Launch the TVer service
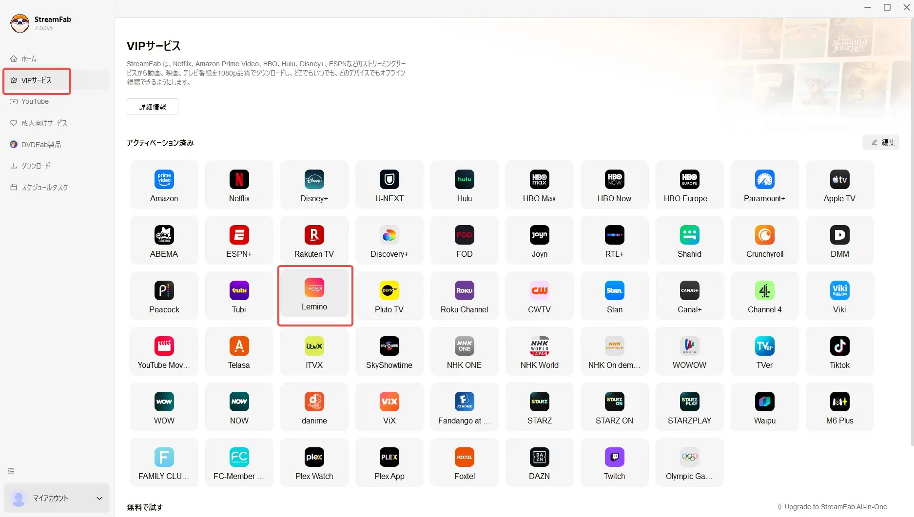Viewport: 914px width, 517px height. 765,352
